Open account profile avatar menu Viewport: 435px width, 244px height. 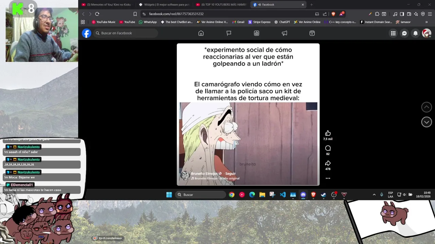click(427, 33)
